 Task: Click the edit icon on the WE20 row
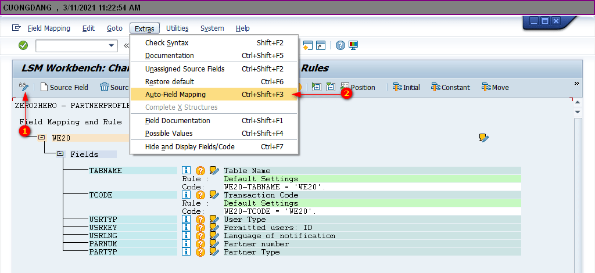coord(483,138)
